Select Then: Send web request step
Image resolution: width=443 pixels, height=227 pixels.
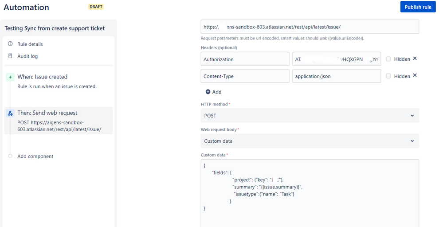click(x=47, y=113)
